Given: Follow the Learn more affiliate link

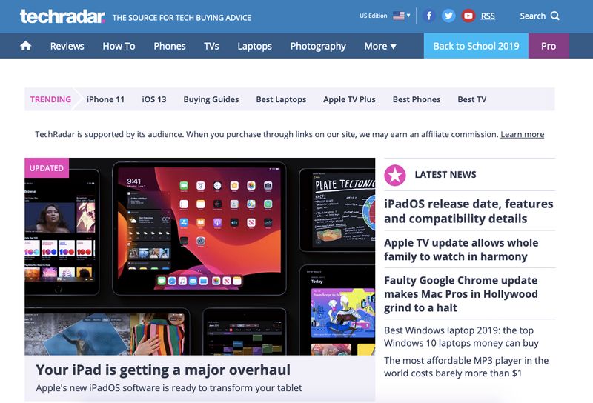Looking at the screenshot, I should pos(523,134).
